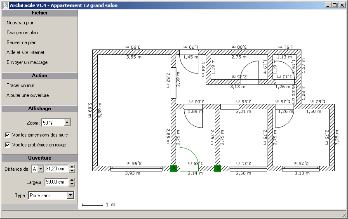This screenshot has height=219, width=348.
Task: Click the 3,55 m top interior dimension
Action: [134, 57]
